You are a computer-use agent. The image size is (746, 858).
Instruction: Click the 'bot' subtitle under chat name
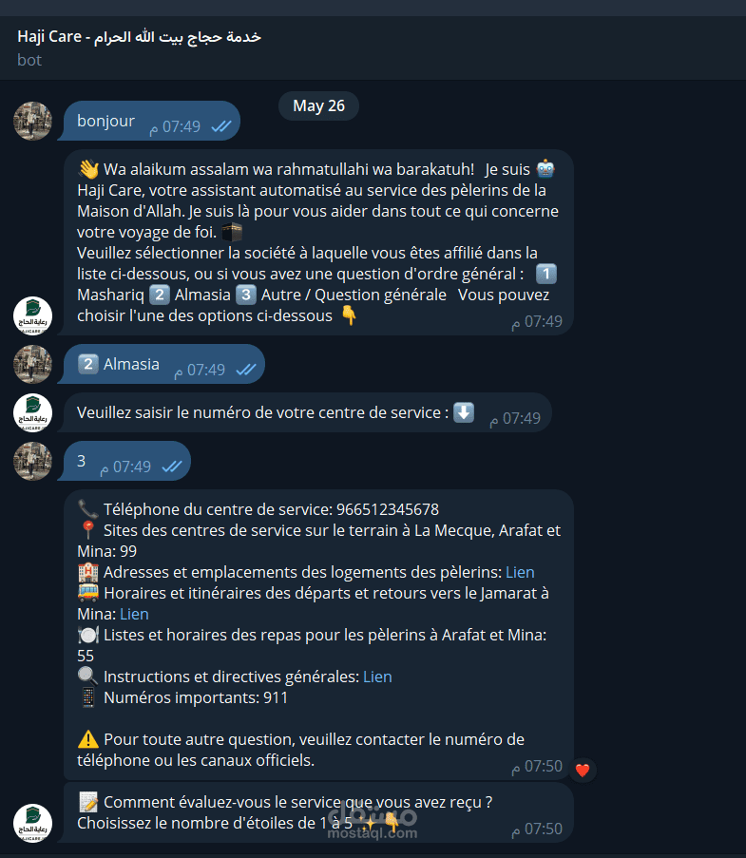pyautogui.click(x=29, y=60)
